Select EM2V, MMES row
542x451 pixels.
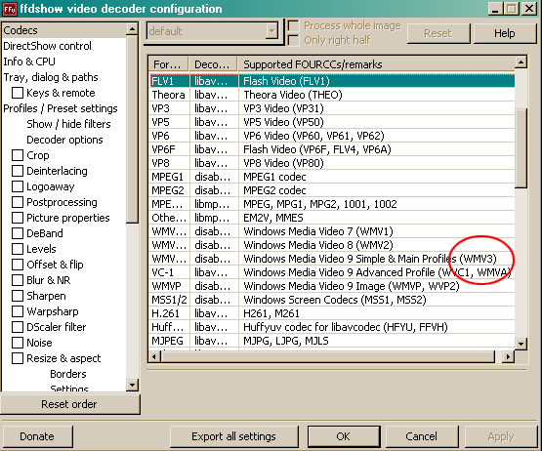(x=332, y=218)
